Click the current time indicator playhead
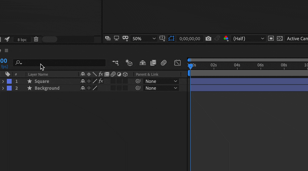The height and width of the screenshot is (171, 308). coord(190,66)
